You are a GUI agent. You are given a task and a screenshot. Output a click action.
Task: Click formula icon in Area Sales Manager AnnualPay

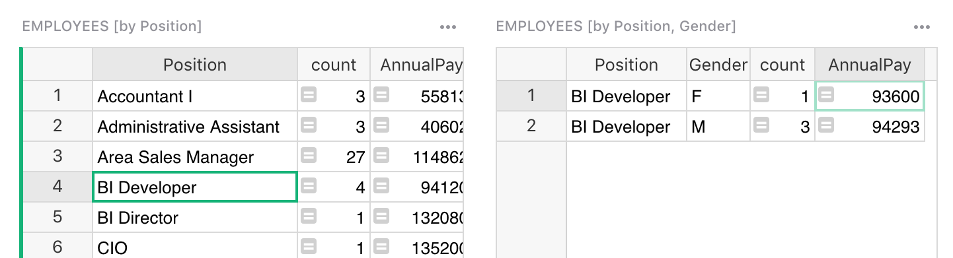pos(381,156)
